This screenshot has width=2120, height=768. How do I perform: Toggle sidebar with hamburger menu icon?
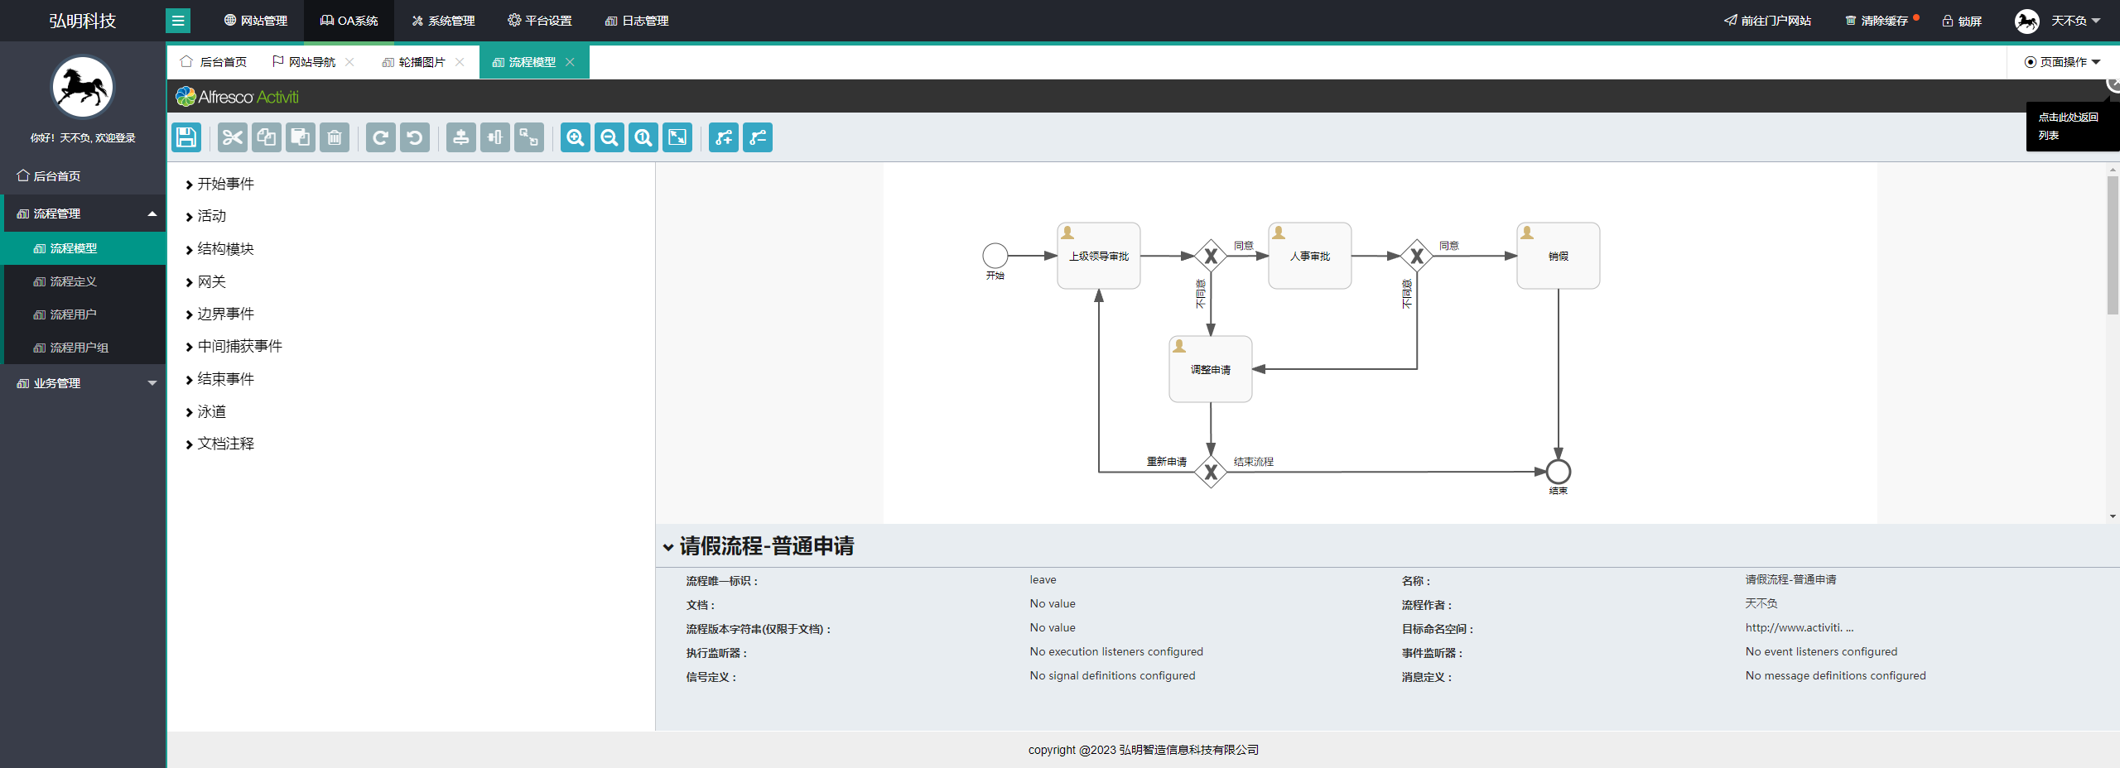(x=178, y=21)
